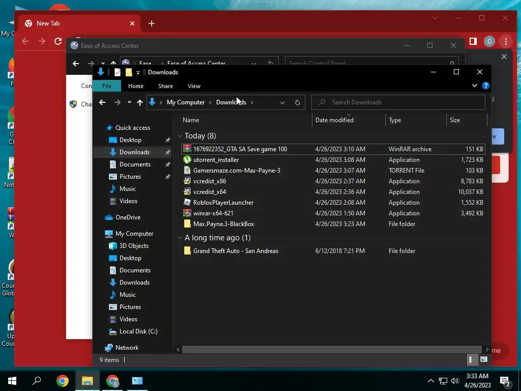
Task: Open the Share ribbon tab
Action: tap(165, 86)
